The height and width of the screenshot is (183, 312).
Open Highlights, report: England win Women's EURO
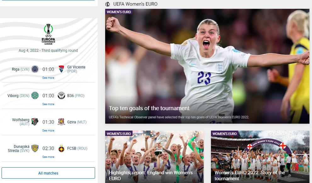pos(150,175)
